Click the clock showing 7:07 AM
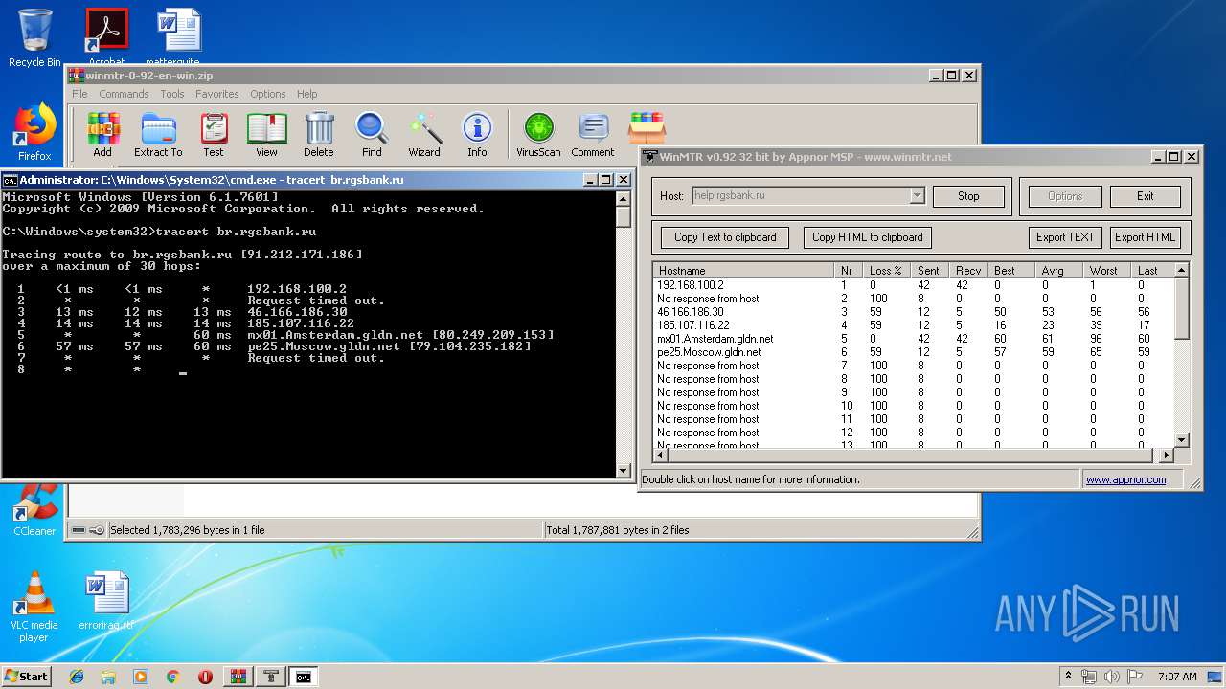This screenshot has width=1226, height=689. (x=1177, y=677)
